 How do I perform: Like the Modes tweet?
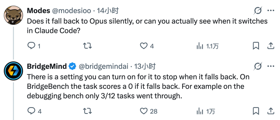pos(146,46)
